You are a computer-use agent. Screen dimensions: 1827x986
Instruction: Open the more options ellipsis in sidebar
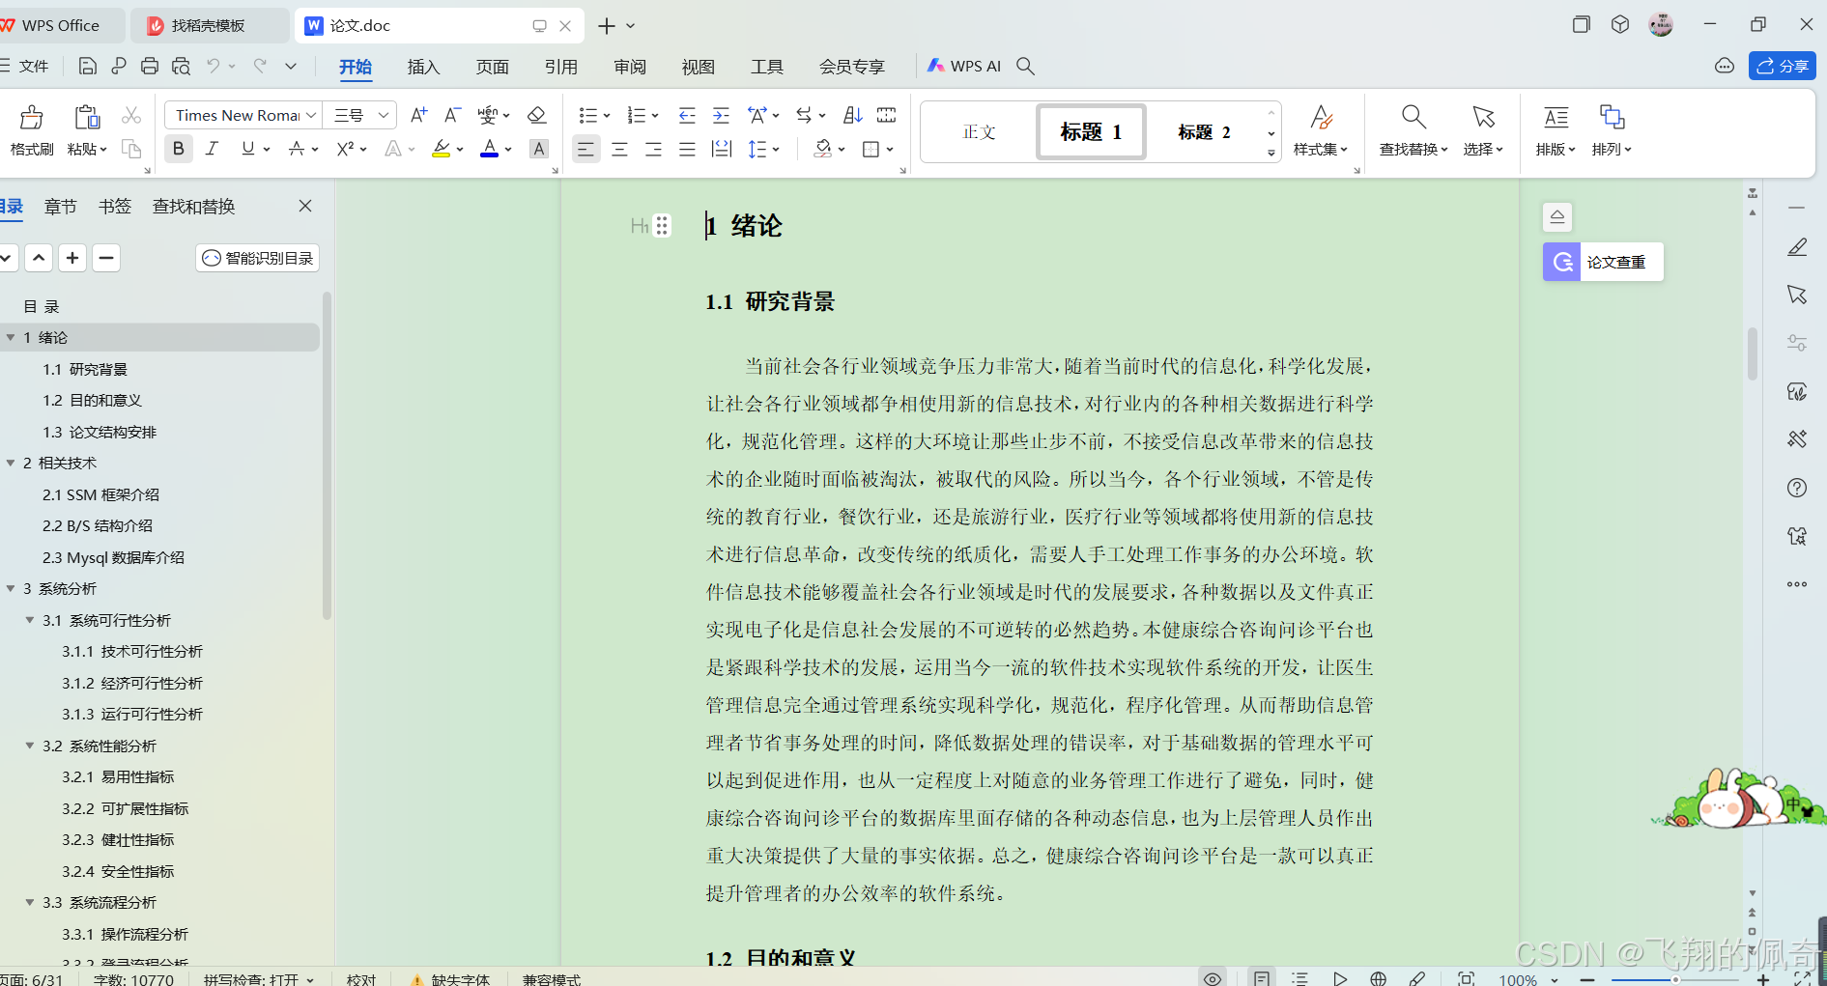pos(1797,584)
